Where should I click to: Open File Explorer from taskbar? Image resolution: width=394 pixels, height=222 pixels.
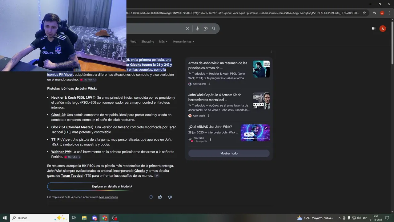(x=84, y=218)
